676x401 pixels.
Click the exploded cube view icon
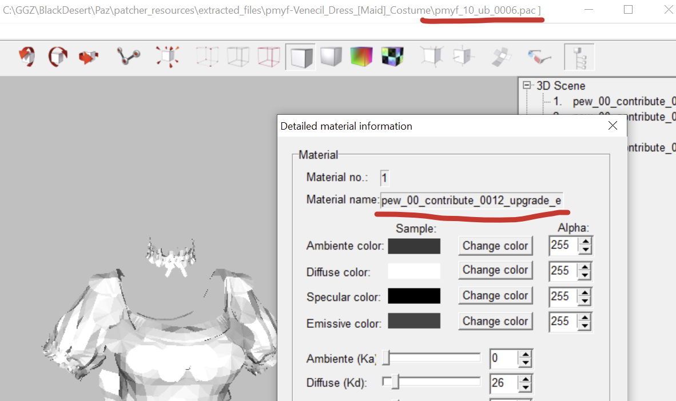coord(167,56)
